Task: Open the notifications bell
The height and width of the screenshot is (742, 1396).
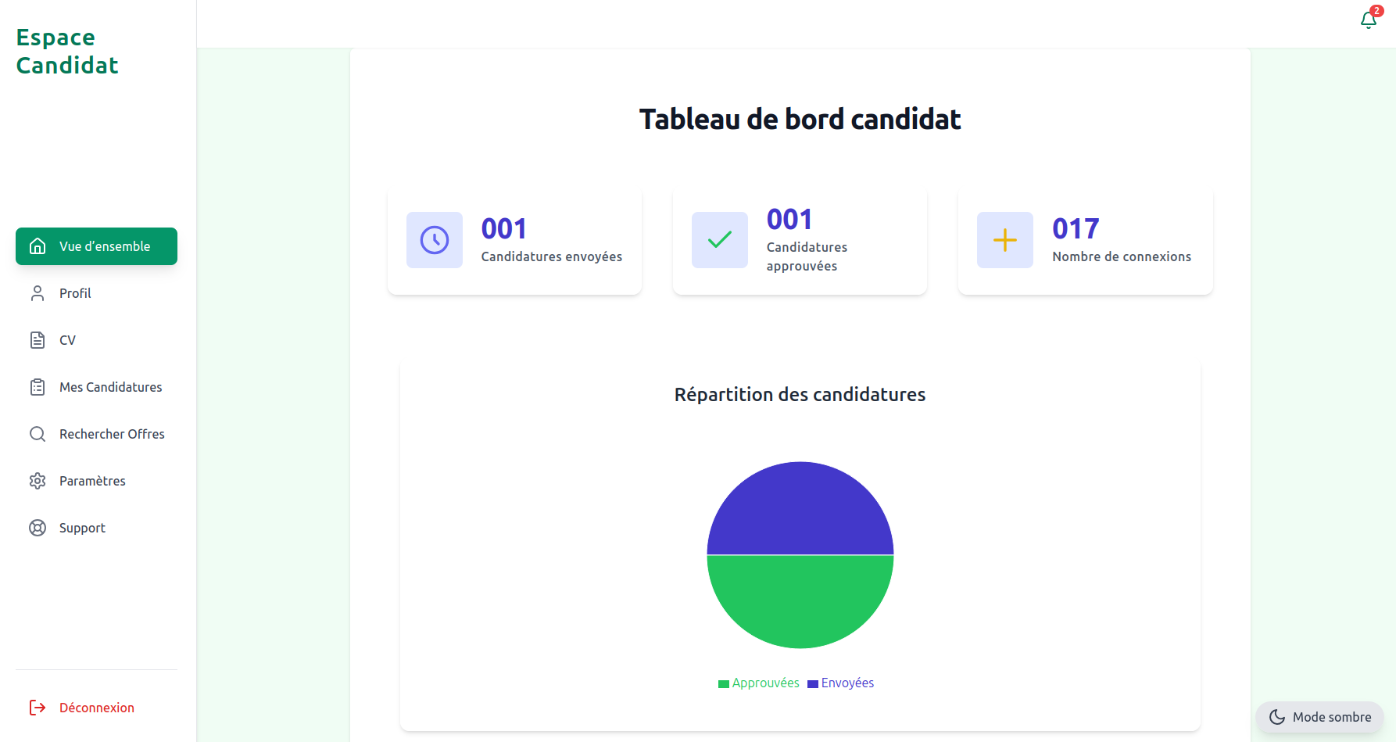Action: pos(1369,20)
